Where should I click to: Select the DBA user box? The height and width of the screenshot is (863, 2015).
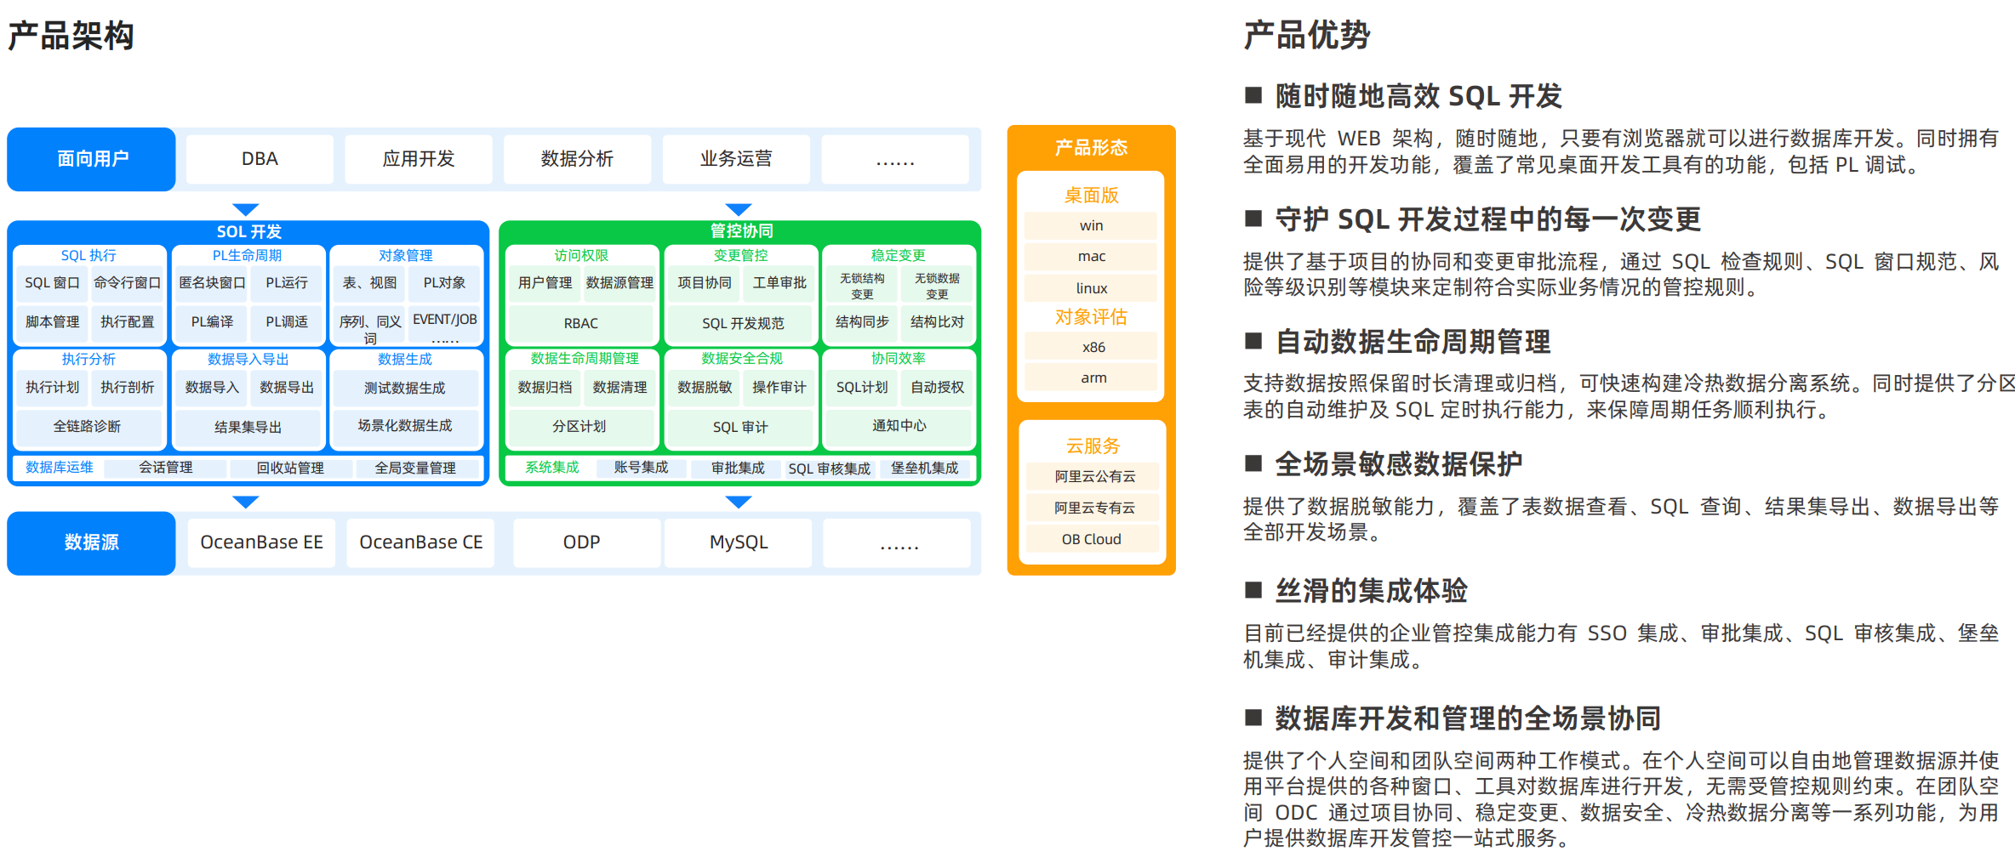tap(260, 159)
